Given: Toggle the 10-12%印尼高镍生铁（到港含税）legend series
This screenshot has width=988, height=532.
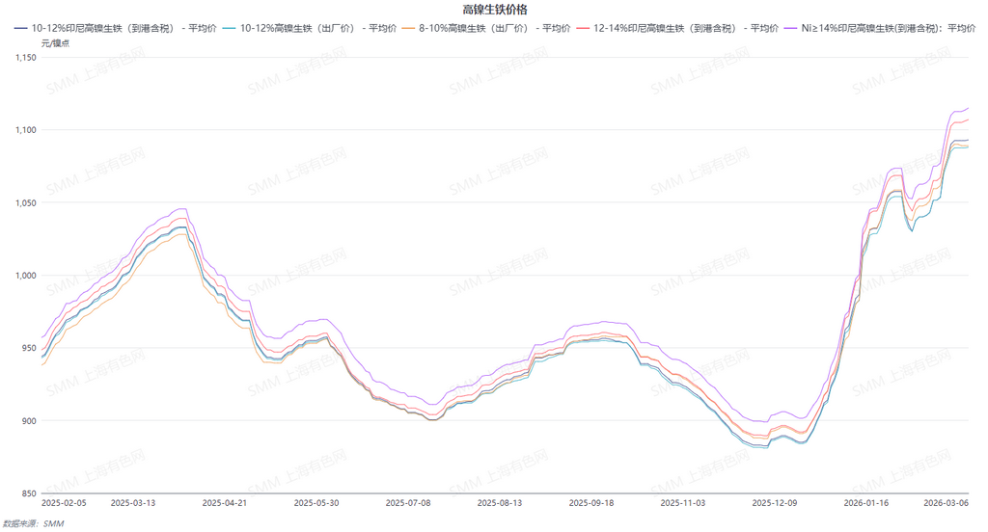Looking at the screenshot, I should pyautogui.click(x=116, y=28).
